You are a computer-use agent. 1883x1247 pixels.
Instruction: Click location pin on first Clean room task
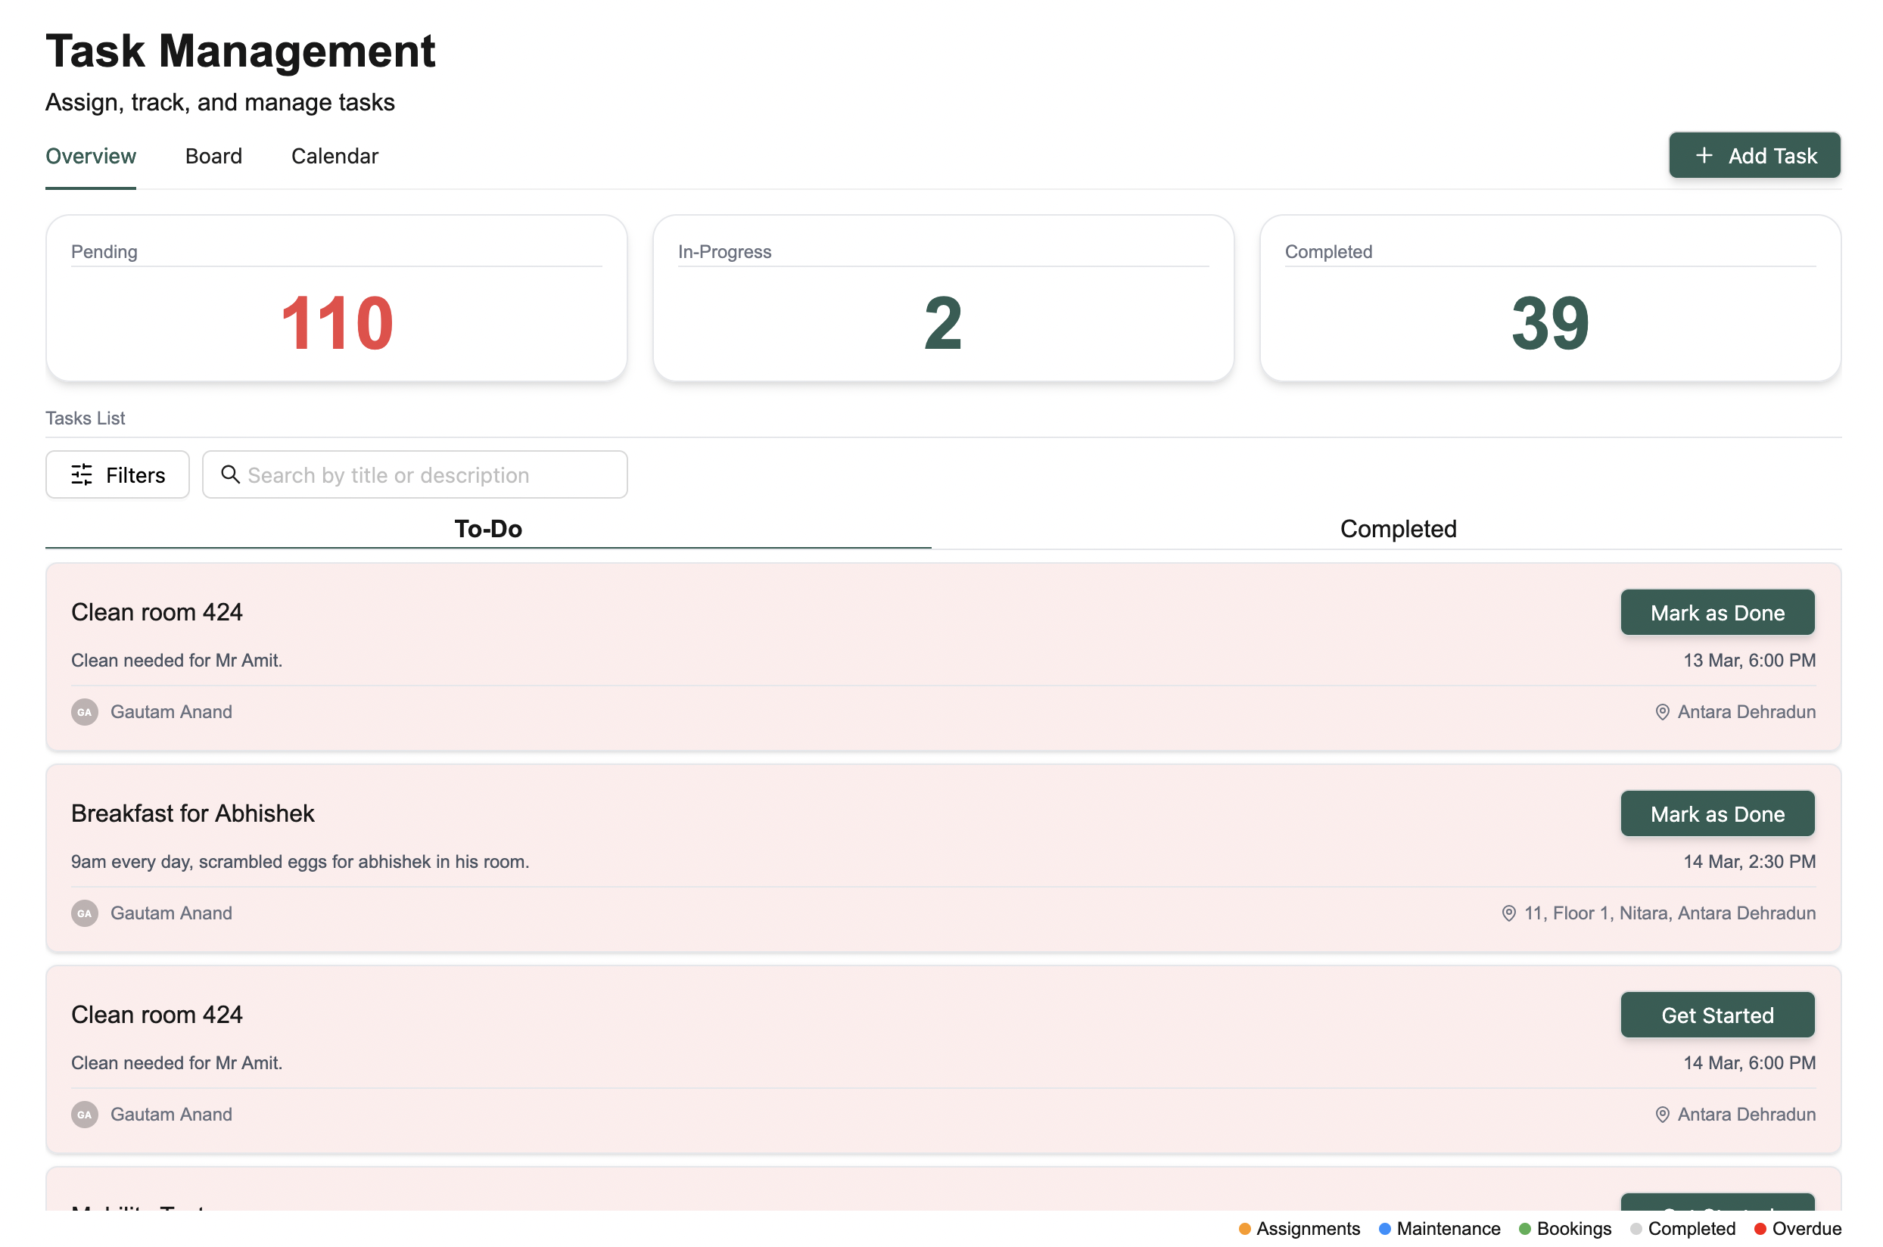point(1661,712)
